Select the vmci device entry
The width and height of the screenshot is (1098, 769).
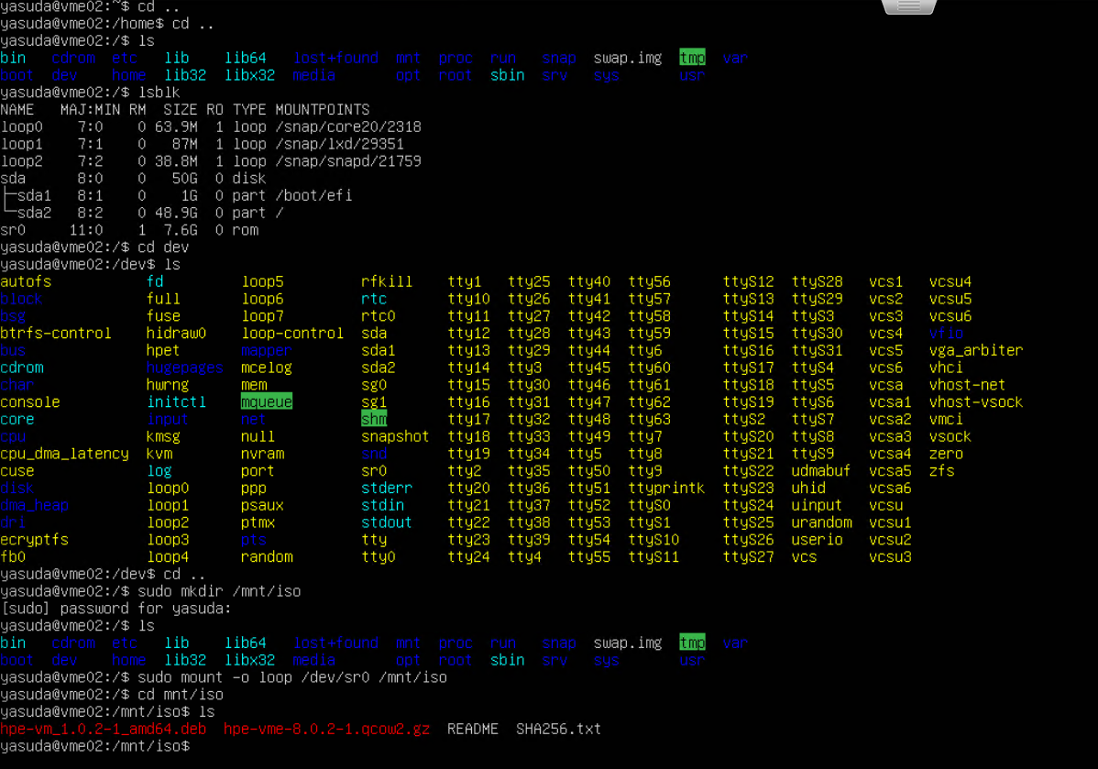click(946, 419)
